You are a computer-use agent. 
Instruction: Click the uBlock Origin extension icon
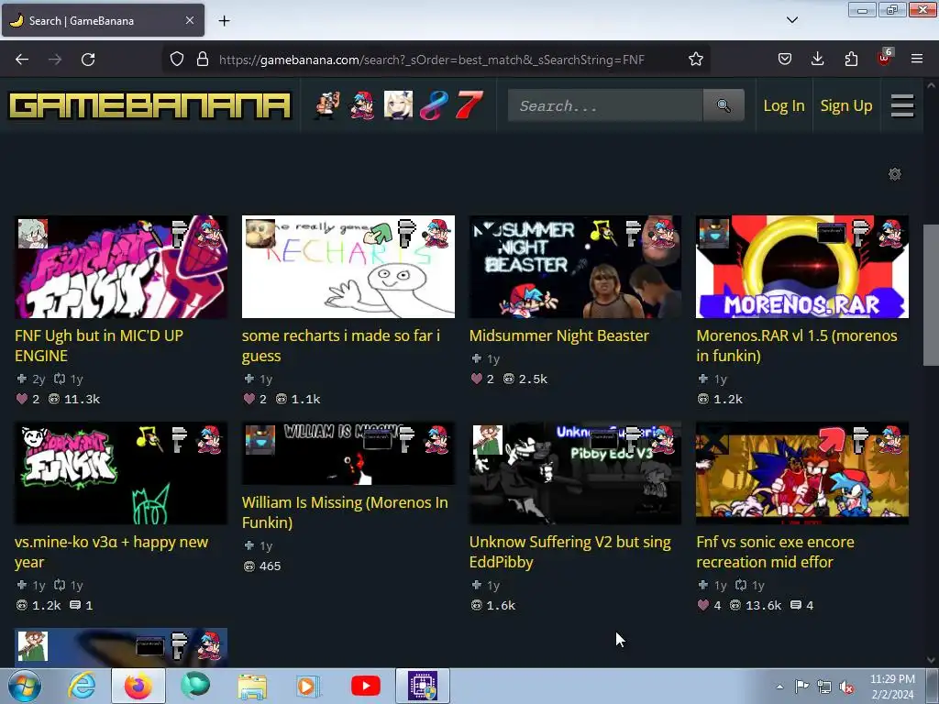885,58
